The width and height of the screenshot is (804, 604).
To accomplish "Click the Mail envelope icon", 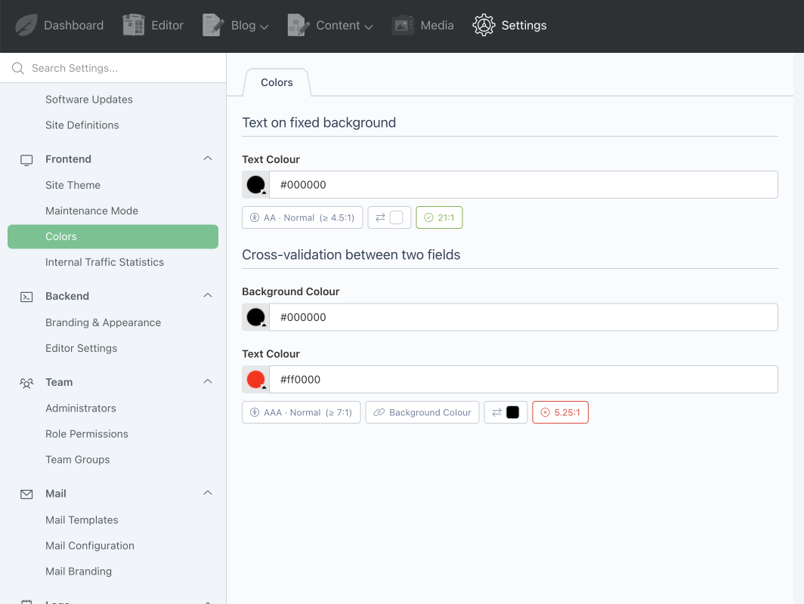I will 26,494.
